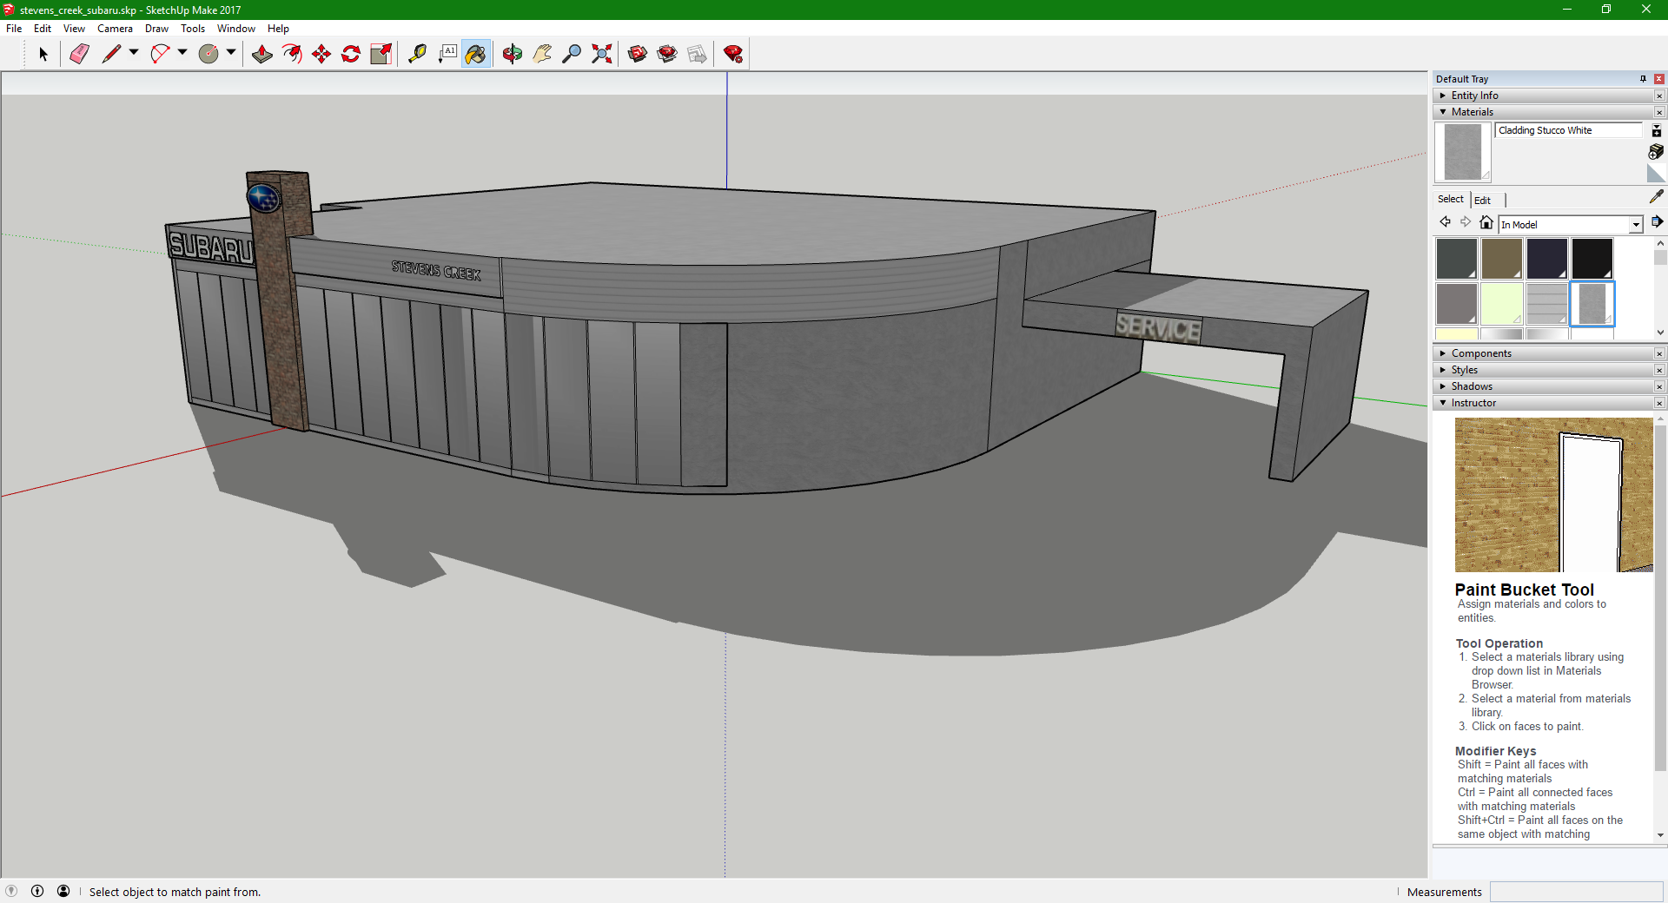Select the Scale tool

tap(381, 55)
